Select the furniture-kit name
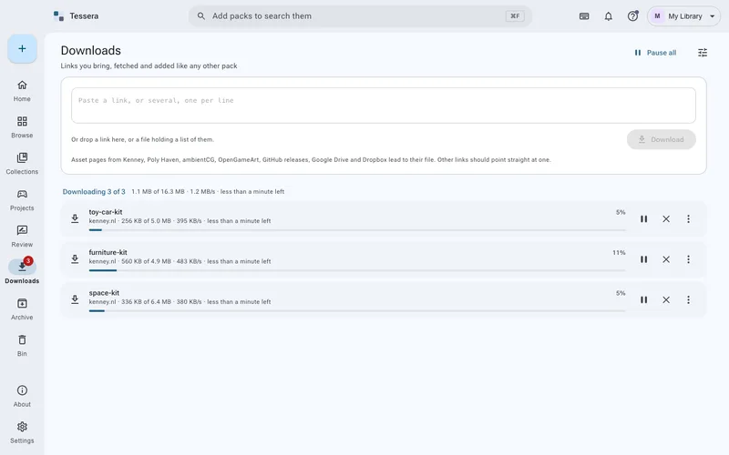729x455 pixels. coord(108,252)
